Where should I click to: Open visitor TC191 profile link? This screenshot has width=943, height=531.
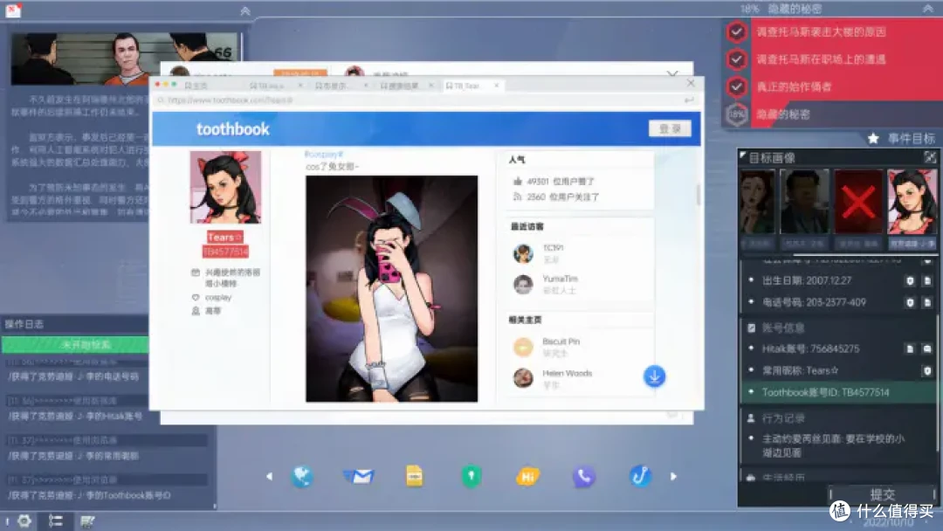tap(553, 248)
